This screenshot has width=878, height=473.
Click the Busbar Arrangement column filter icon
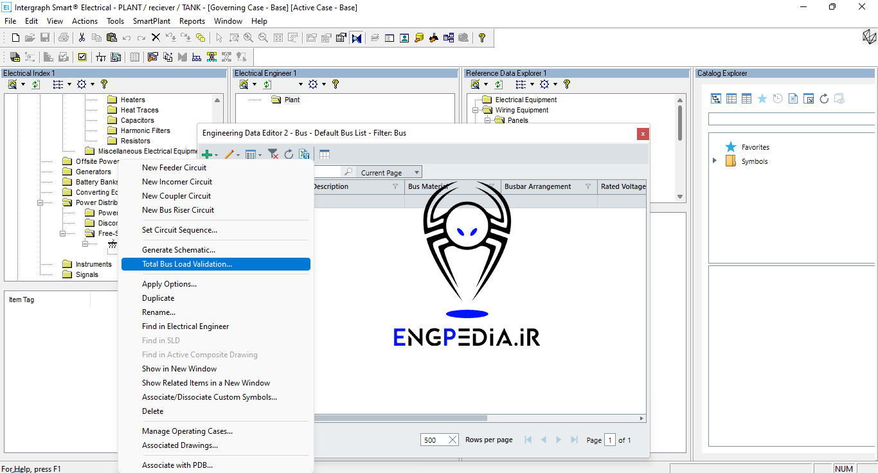[x=588, y=187]
